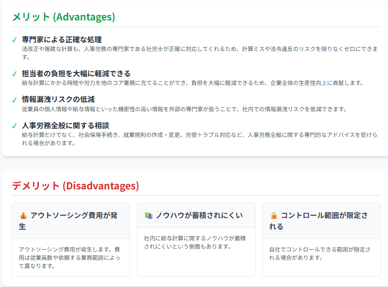This screenshot has width=388, height=287.
Task: Click checkmark icon beside 専門家による正確な処理
Action: coord(15,40)
